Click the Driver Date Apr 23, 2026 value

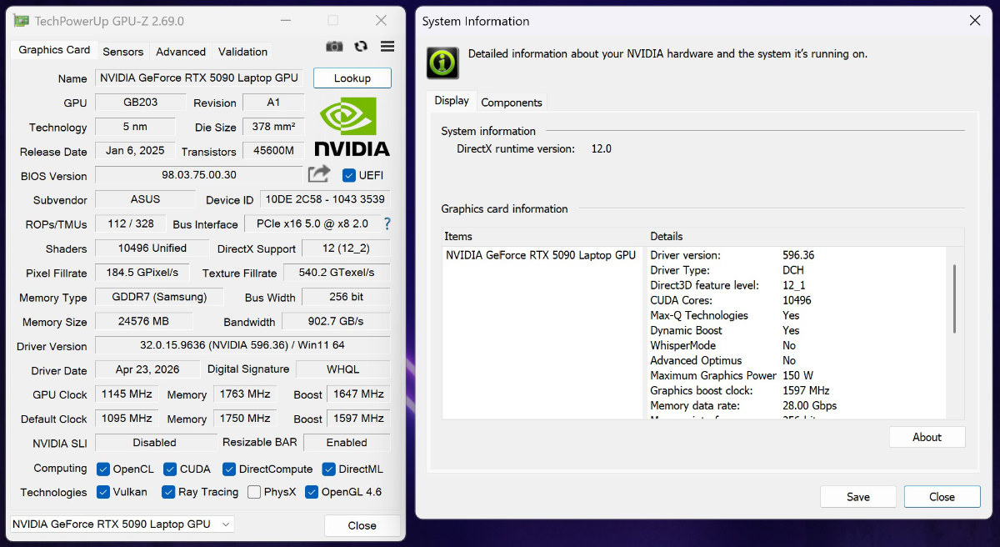pyautogui.click(x=147, y=369)
